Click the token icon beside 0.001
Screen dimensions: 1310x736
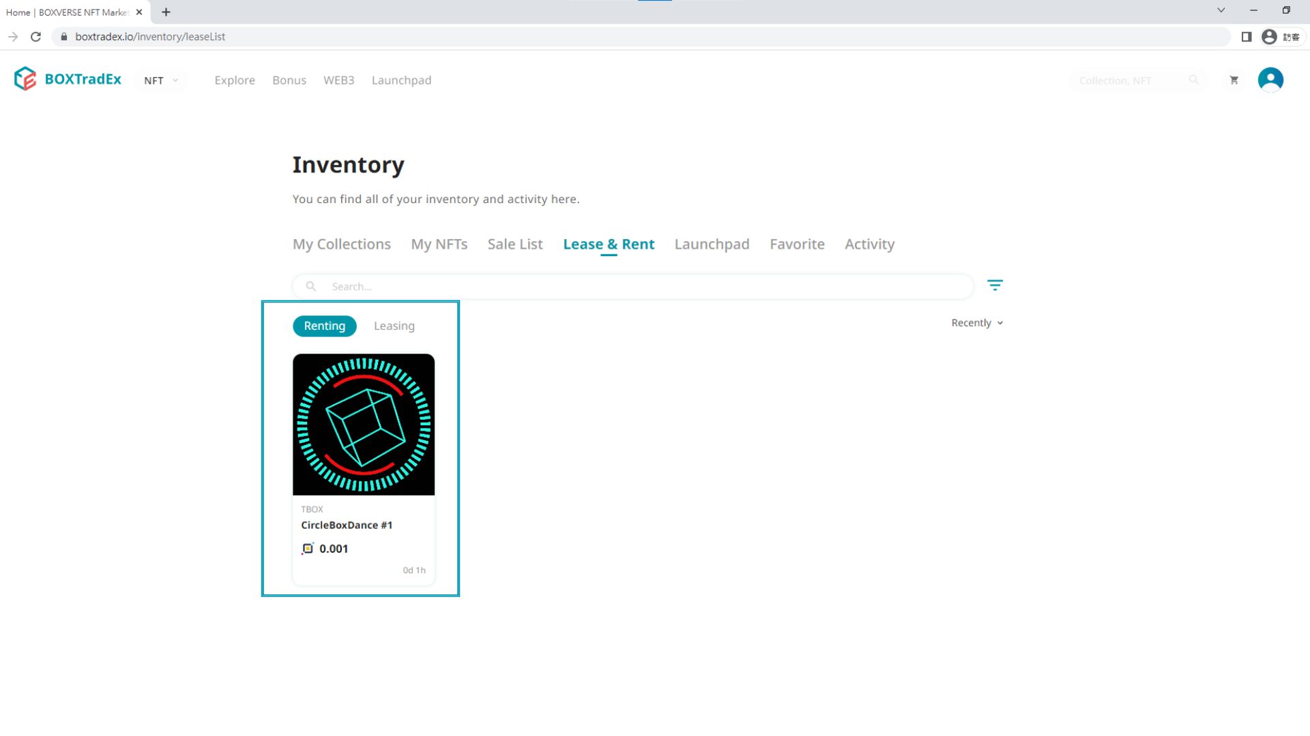pos(308,549)
